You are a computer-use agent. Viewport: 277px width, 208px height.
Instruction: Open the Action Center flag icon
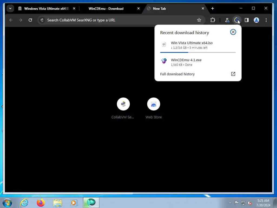pyautogui.click(x=236, y=203)
